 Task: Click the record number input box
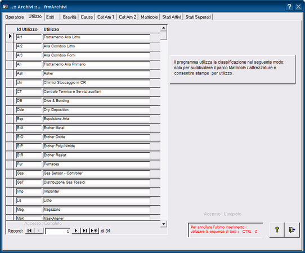point(57,231)
